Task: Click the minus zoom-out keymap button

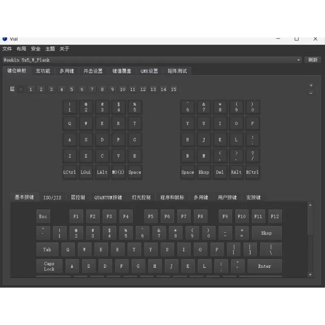Action: (x=311, y=93)
